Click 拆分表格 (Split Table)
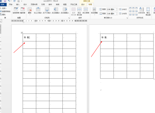This screenshot has width=155, height=113. 86,11
